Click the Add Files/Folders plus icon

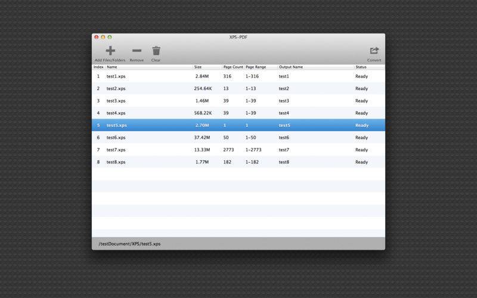pyautogui.click(x=110, y=51)
